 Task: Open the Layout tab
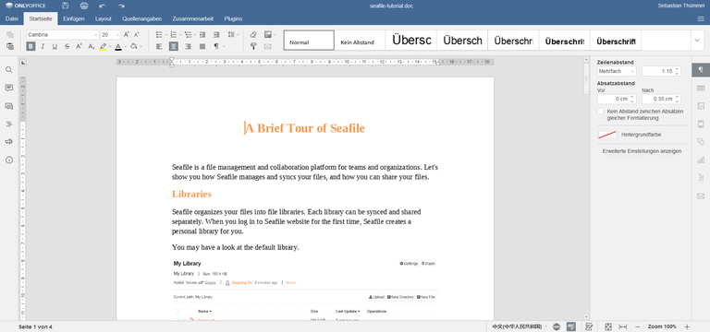[x=104, y=18]
